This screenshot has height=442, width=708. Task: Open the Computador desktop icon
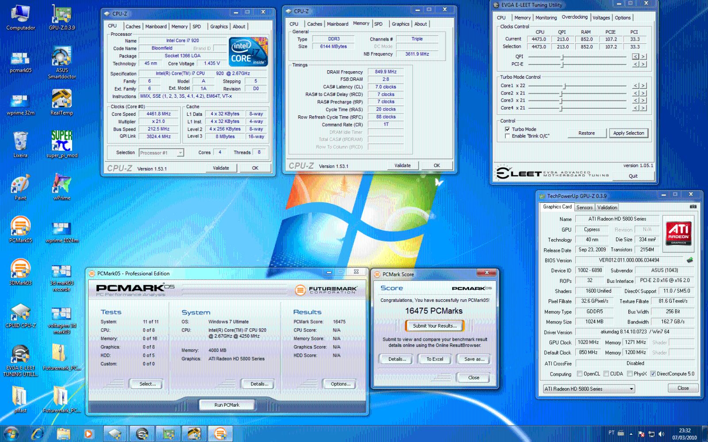20,18
